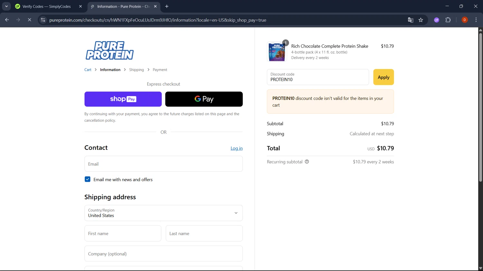
Task: Click the Rich Chocolate shake product thumbnail
Action: (277, 51)
